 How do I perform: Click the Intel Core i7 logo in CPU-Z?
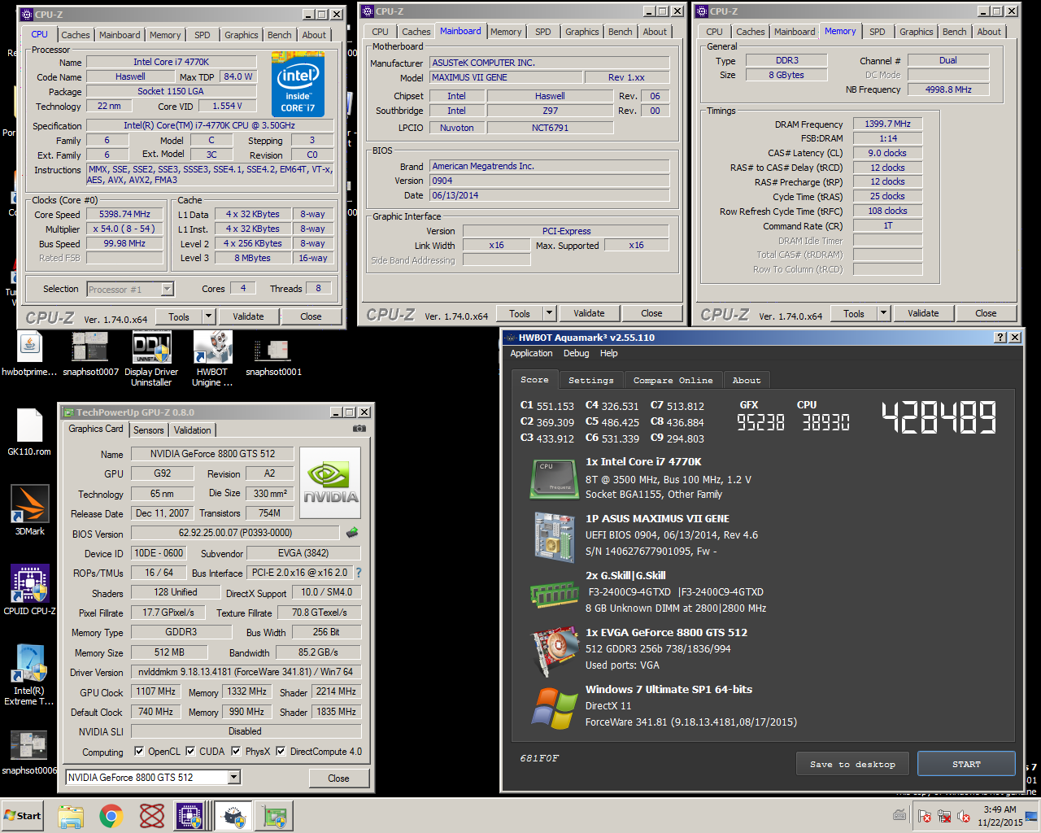click(x=298, y=85)
